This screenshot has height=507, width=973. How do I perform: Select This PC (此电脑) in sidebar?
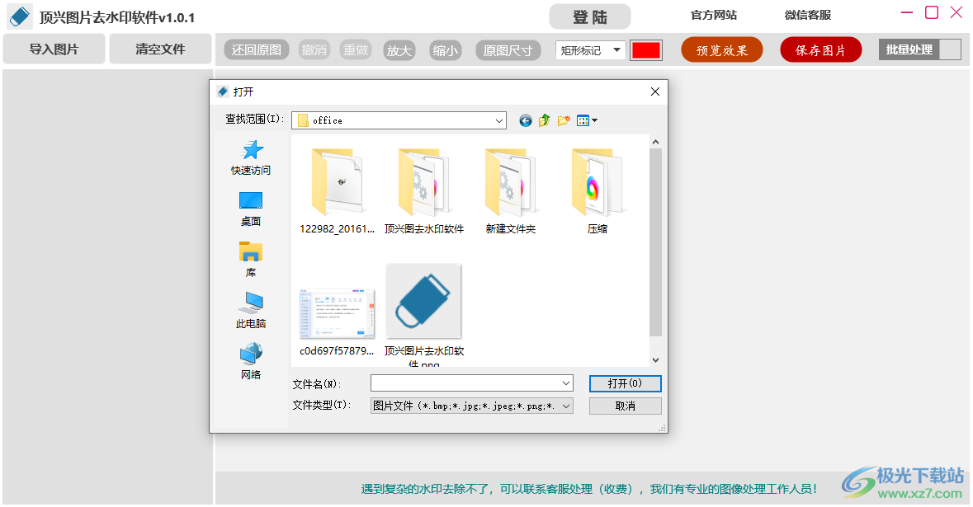click(x=251, y=311)
